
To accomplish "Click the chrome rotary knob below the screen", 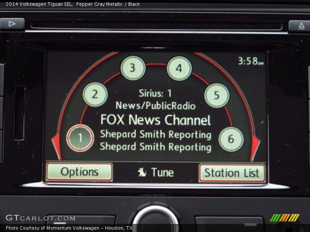I will (156, 219).
